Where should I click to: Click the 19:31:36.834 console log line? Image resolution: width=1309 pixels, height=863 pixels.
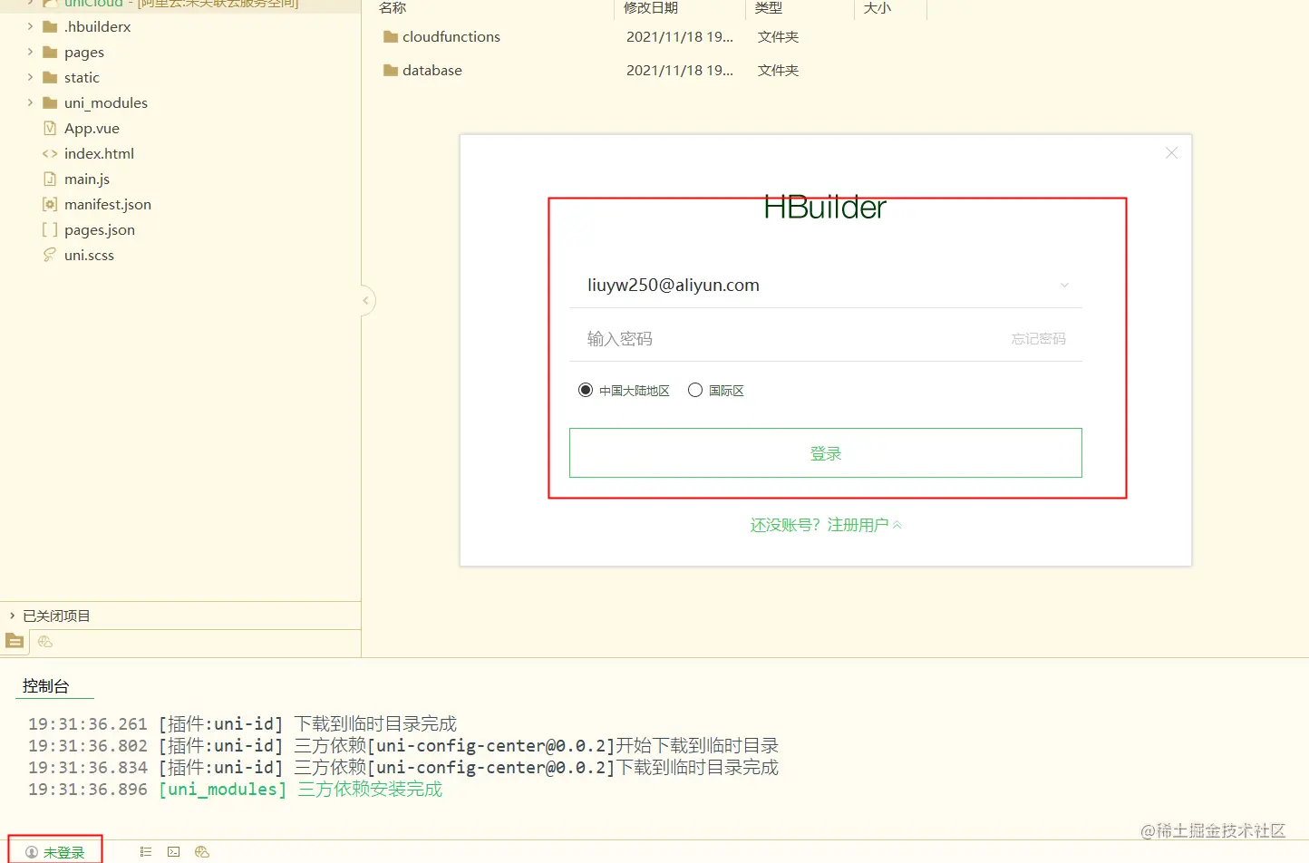pos(402,768)
